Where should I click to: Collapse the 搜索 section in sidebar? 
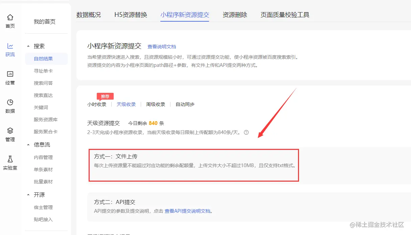pos(37,46)
